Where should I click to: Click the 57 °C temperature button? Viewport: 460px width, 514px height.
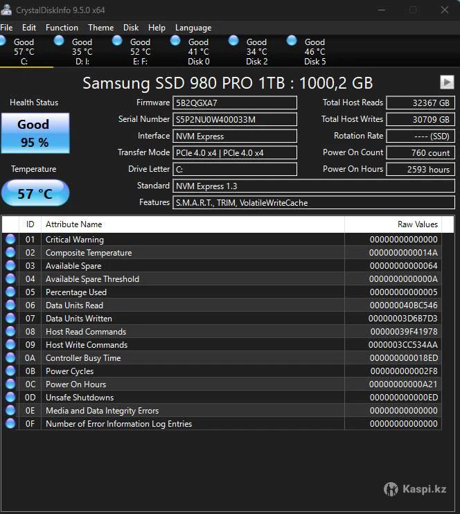(35, 193)
